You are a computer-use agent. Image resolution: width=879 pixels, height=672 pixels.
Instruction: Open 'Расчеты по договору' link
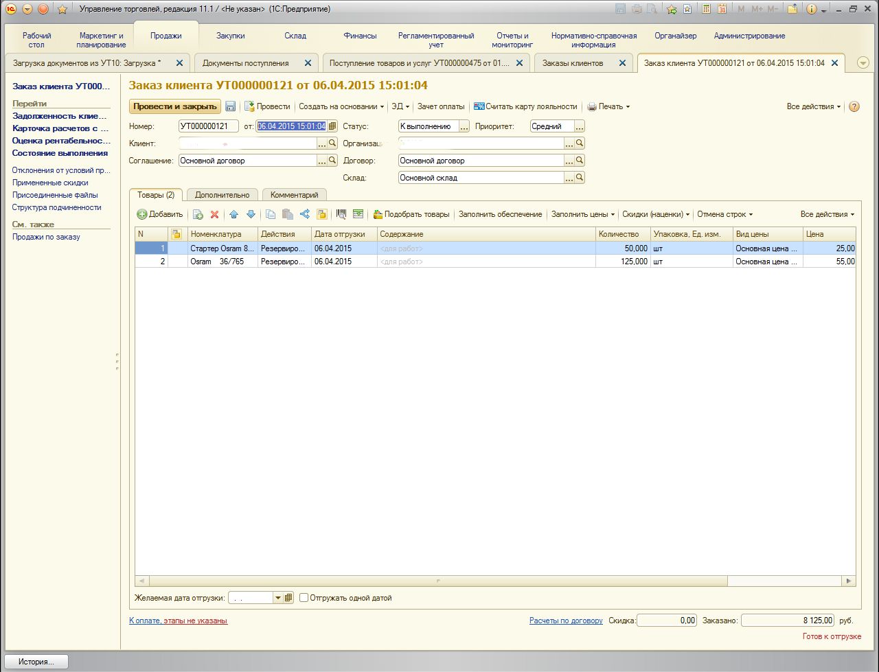tap(566, 621)
